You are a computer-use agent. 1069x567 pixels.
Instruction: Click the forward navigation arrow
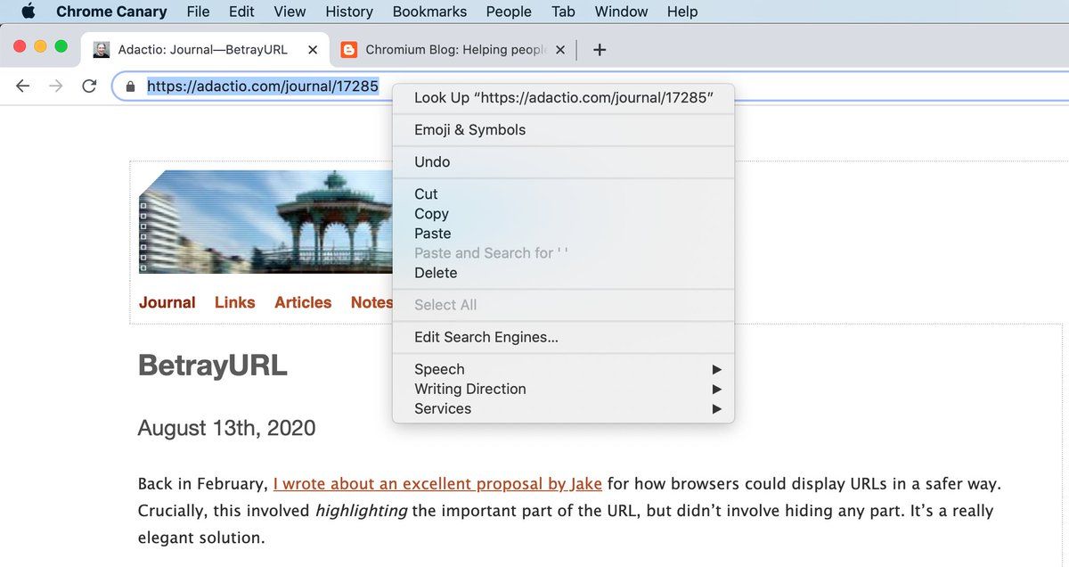[55, 86]
